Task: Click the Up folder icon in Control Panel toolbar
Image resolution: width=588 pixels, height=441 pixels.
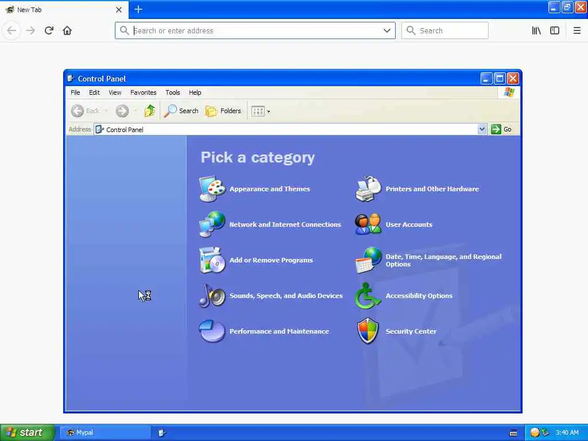Action: click(x=150, y=111)
